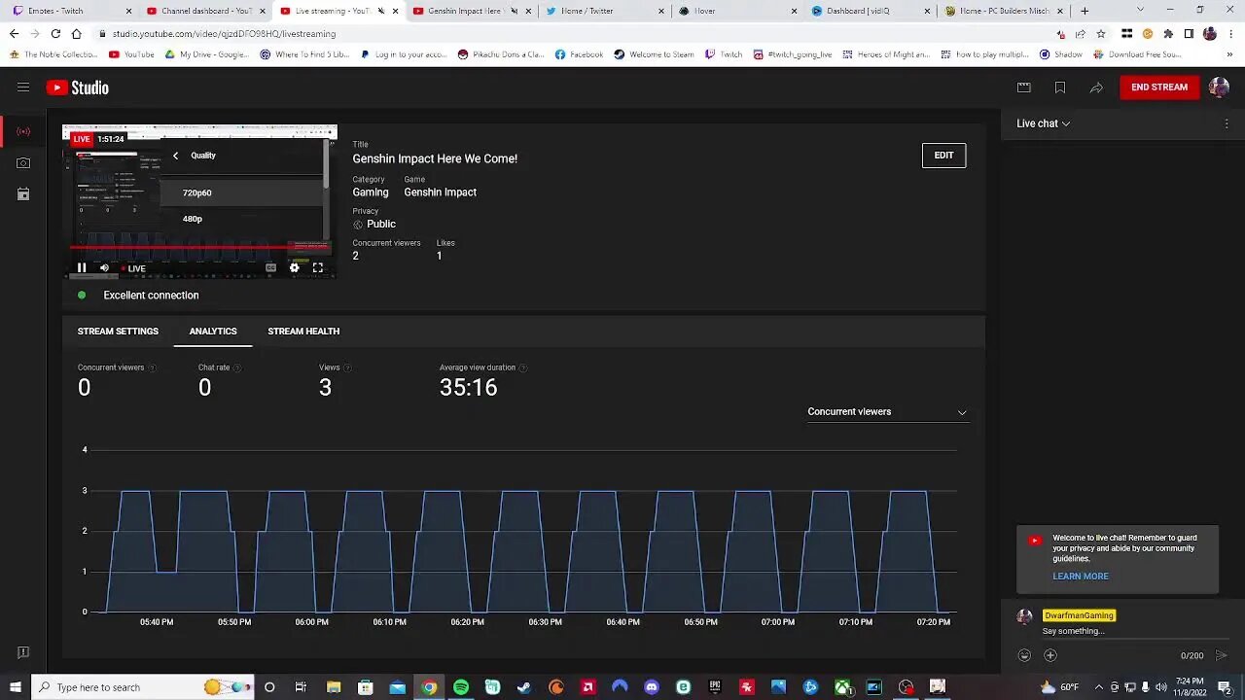
Task: Open the clapperboard icon in Studio header
Action: (1024, 87)
